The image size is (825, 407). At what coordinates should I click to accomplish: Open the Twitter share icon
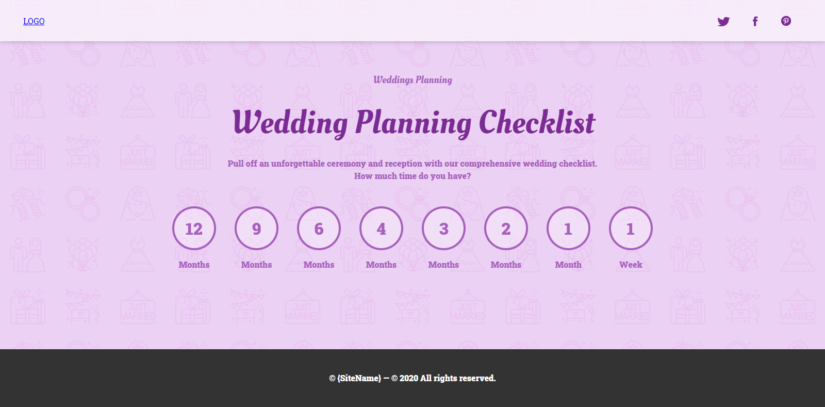pos(723,21)
